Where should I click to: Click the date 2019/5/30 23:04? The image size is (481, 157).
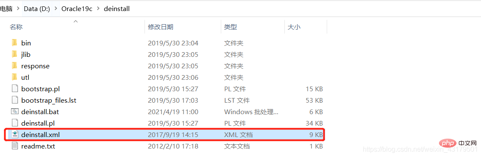pyautogui.click(x=173, y=43)
